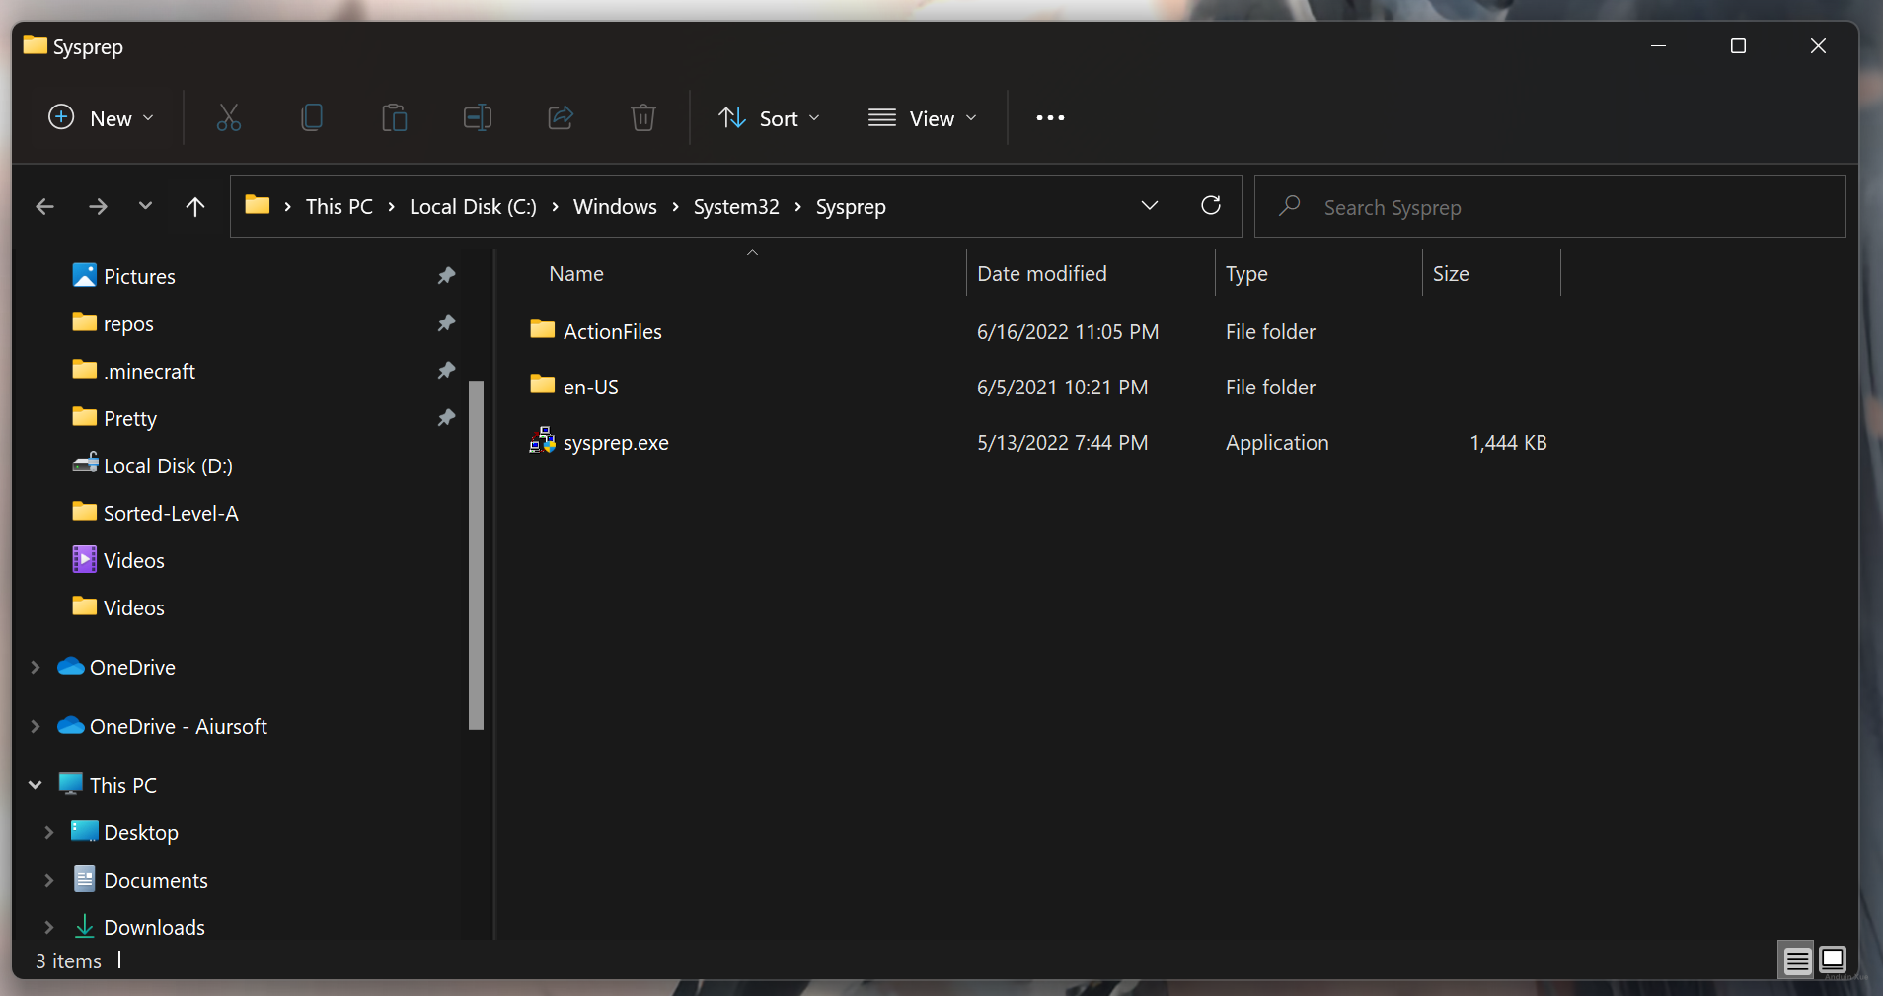
Task: Unpin .minecraft using its pin icon
Action: 446,370
